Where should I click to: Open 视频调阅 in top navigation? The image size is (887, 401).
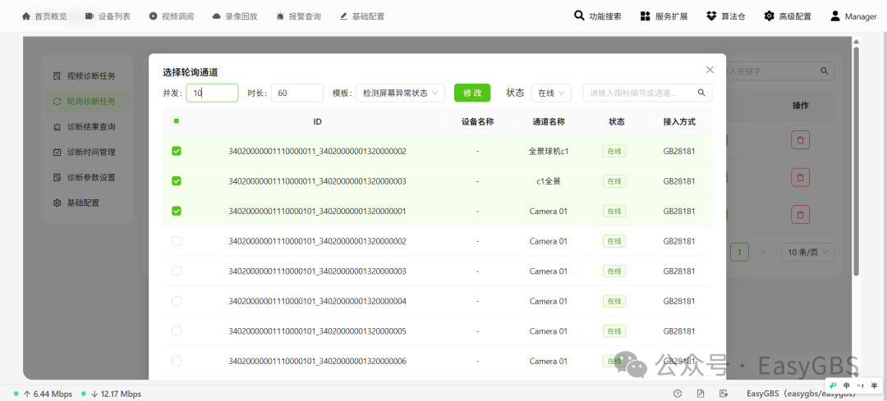[x=172, y=16]
